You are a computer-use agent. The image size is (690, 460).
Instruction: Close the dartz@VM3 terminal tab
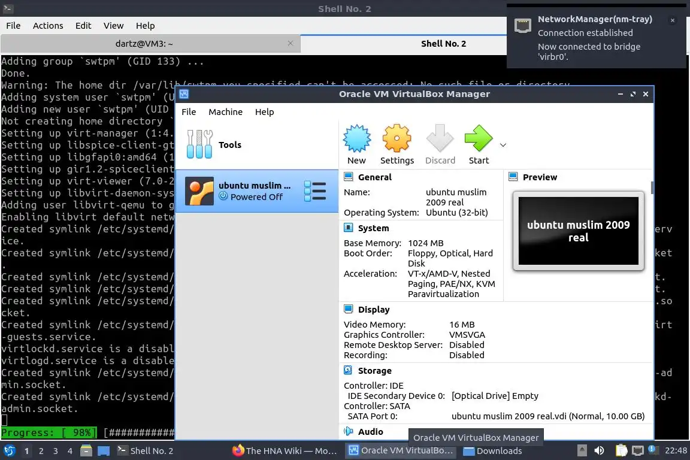pos(290,43)
